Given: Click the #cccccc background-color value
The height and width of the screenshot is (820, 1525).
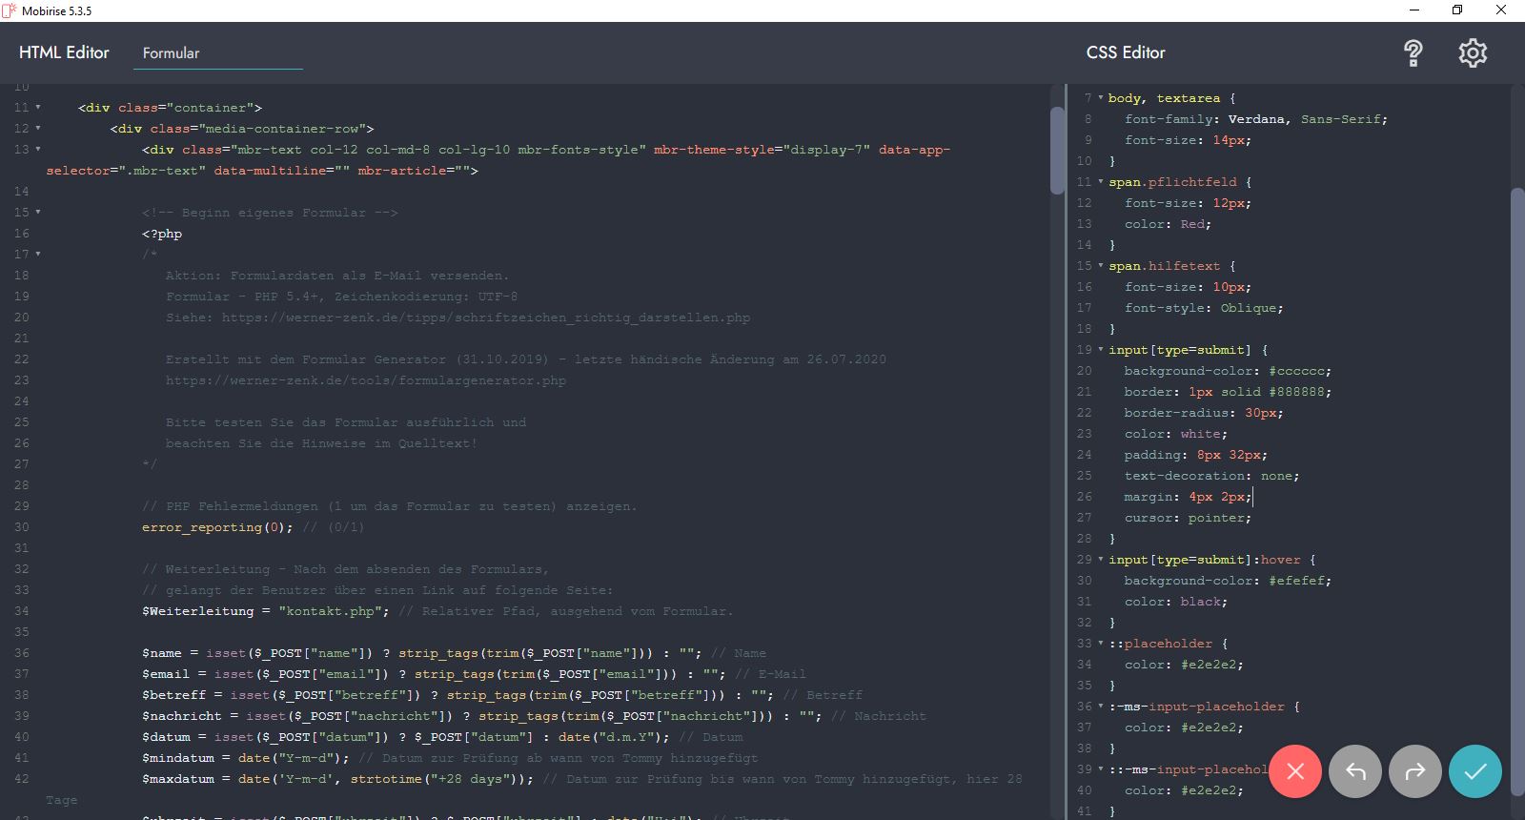Looking at the screenshot, I should [x=1300, y=371].
